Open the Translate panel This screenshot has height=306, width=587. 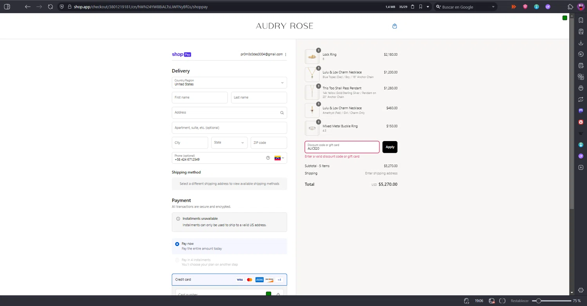click(x=581, y=77)
